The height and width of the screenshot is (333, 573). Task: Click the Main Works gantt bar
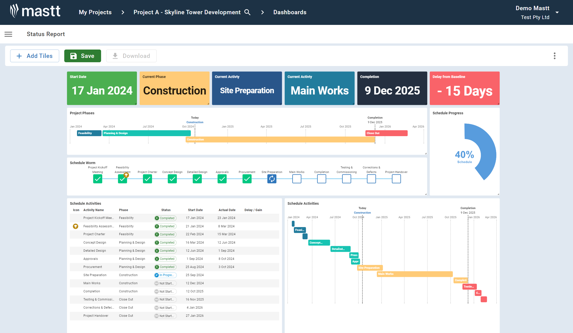tap(415, 274)
